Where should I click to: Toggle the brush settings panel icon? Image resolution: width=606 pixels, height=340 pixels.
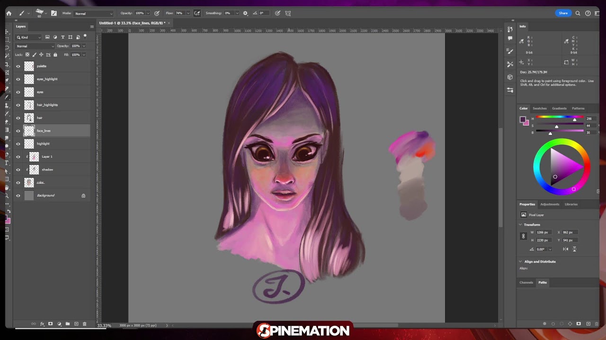[x=53, y=13]
